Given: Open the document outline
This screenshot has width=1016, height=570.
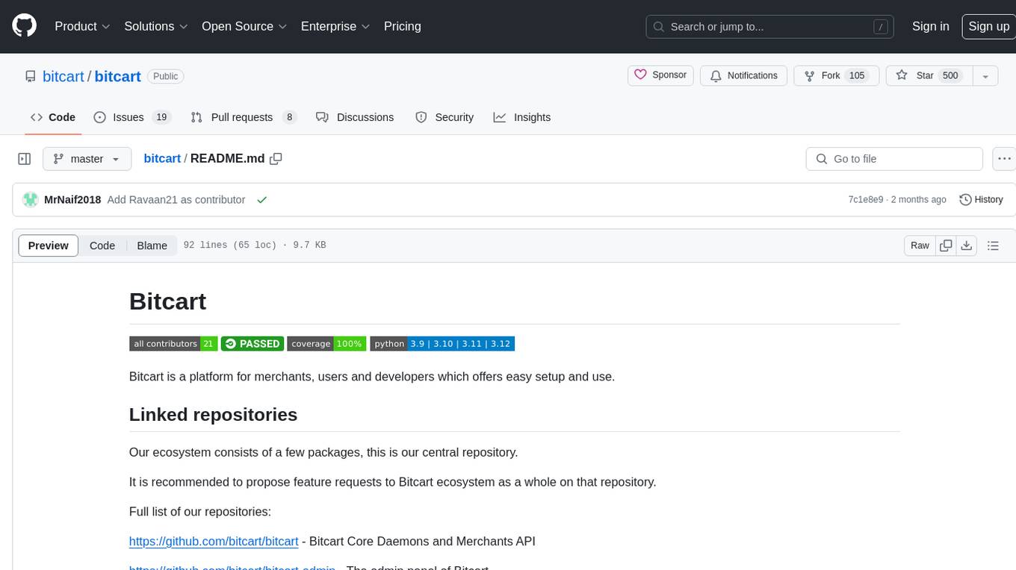Looking at the screenshot, I should click(x=993, y=245).
